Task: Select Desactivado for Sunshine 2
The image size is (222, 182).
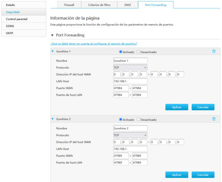Action: 138,120
